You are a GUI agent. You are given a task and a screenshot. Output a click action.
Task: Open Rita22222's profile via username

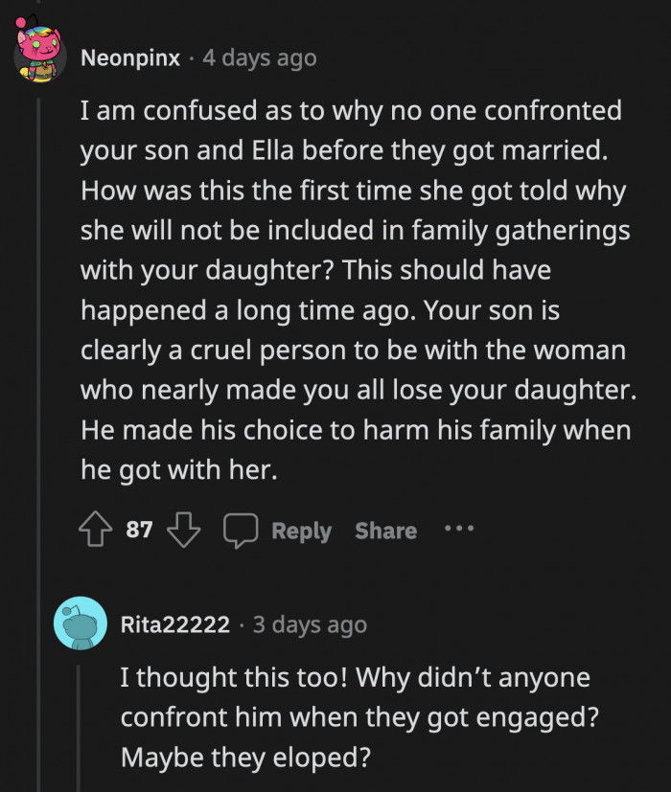174,623
